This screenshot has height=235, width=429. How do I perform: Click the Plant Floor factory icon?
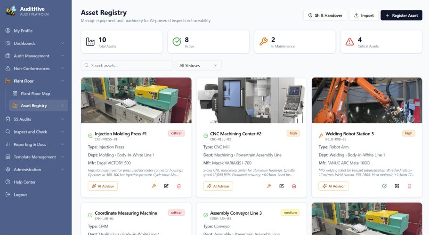8,81
